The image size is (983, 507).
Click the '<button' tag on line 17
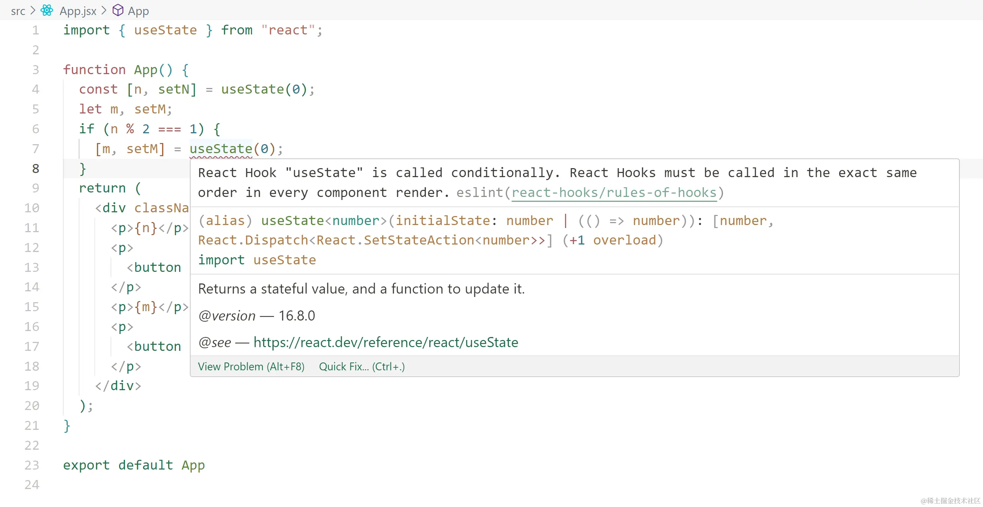(x=154, y=346)
